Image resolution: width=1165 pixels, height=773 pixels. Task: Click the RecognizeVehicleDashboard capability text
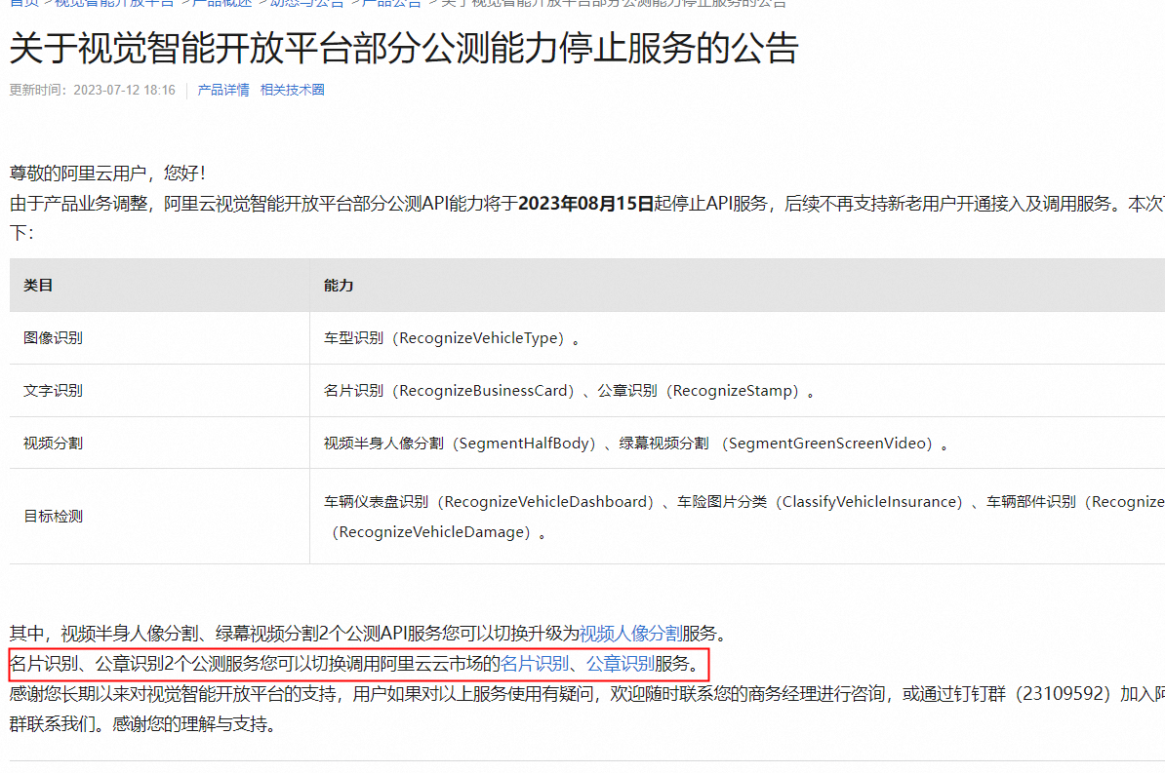[545, 502]
